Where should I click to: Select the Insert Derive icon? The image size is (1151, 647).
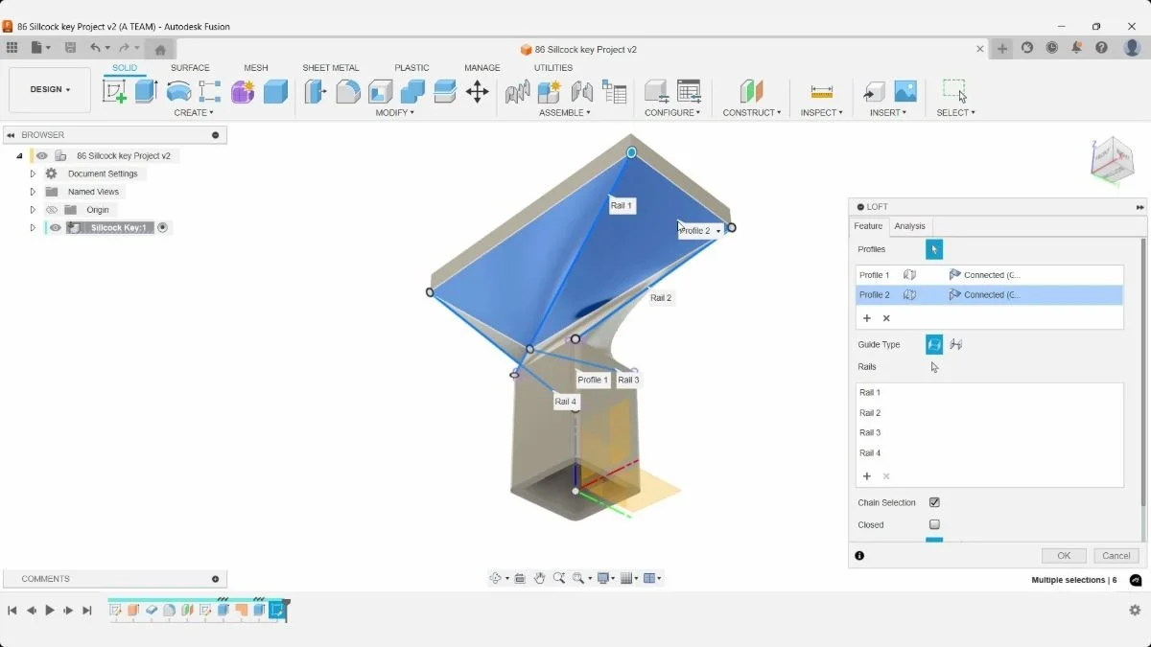pyautogui.click(x=874, y=91)
